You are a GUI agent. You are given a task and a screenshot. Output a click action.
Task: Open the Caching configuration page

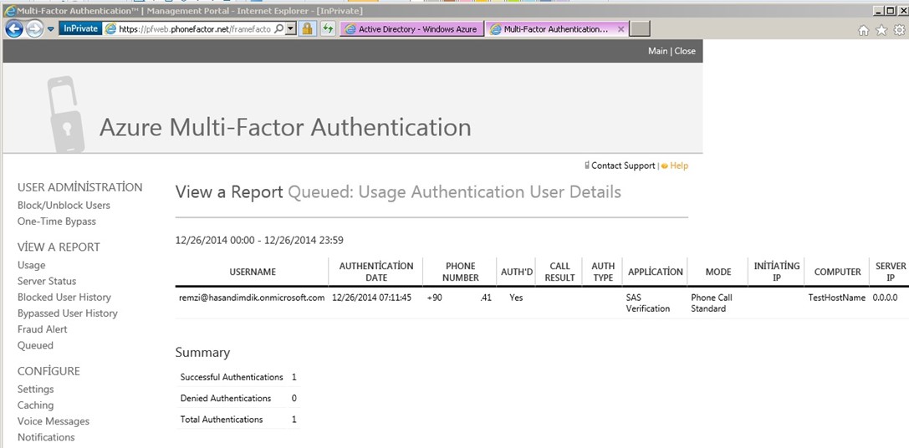coord(35,405)
